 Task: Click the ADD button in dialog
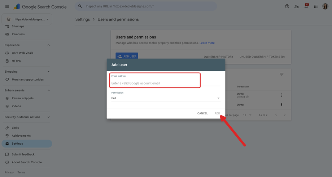(x=217, y=113)
